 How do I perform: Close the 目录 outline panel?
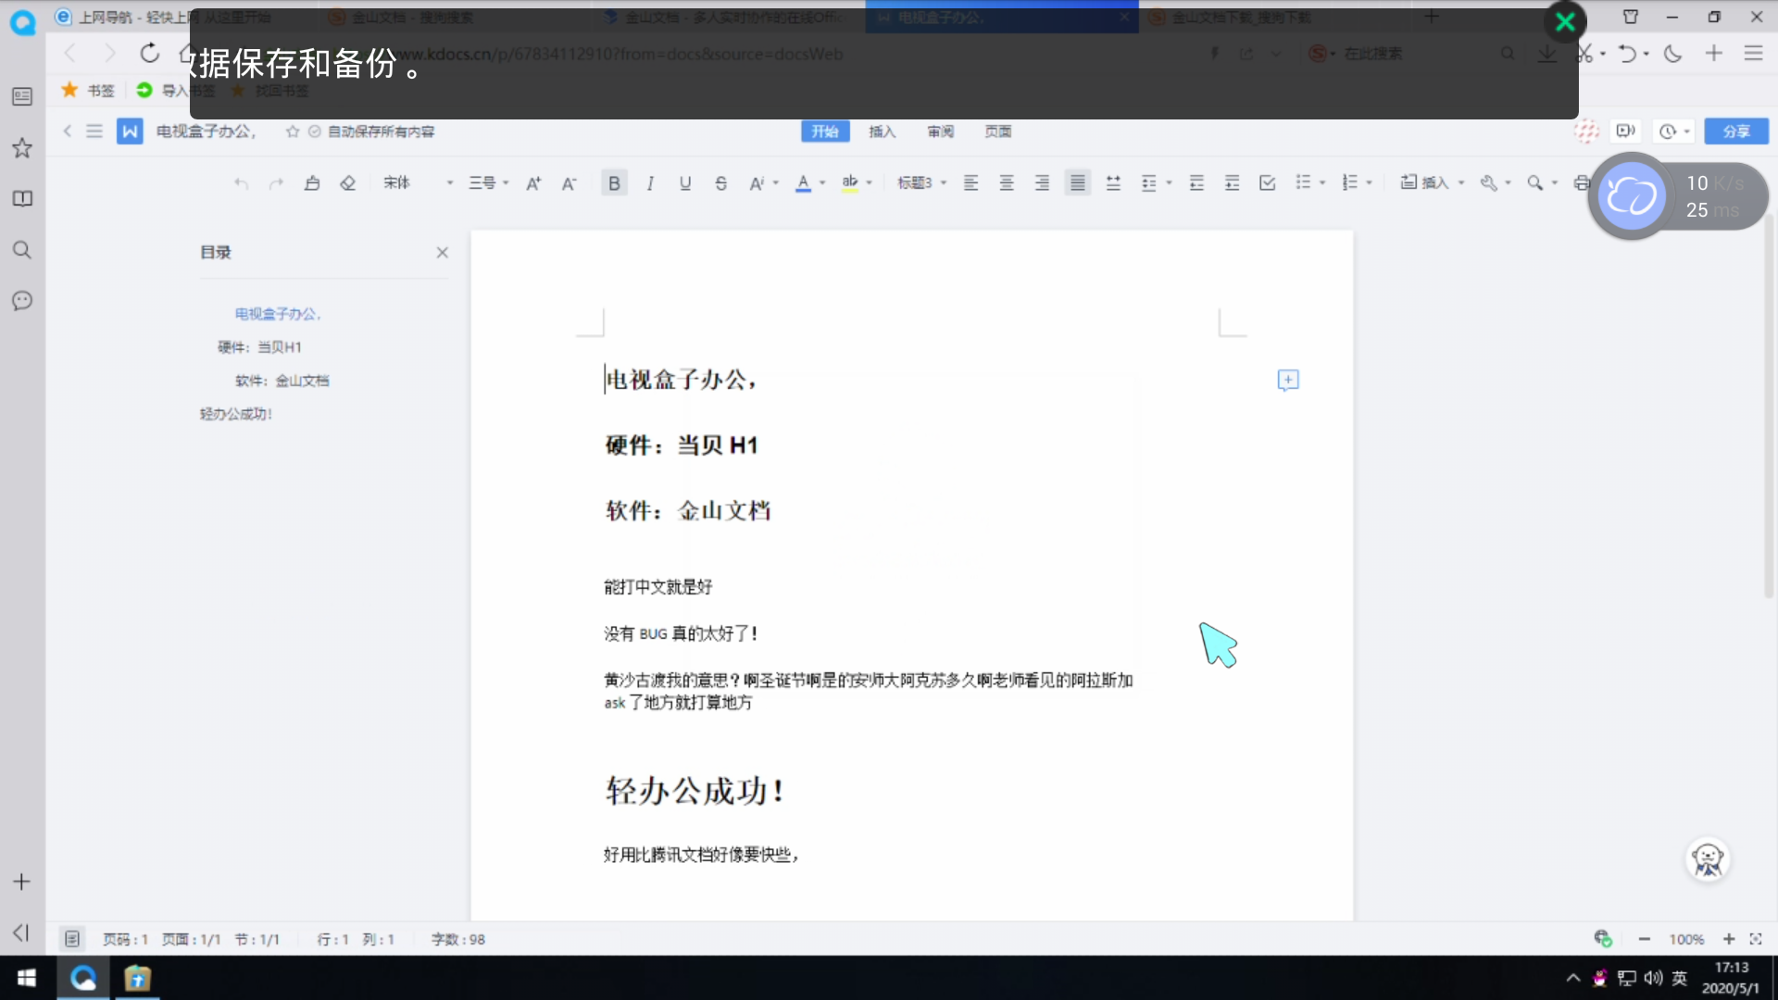[x=443, y=253]
